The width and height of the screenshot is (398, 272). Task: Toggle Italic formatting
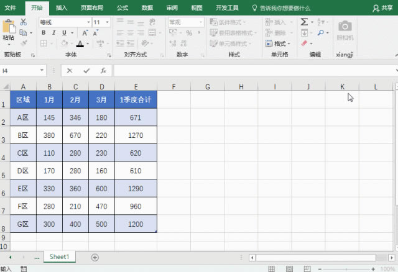tap(54, 33)
